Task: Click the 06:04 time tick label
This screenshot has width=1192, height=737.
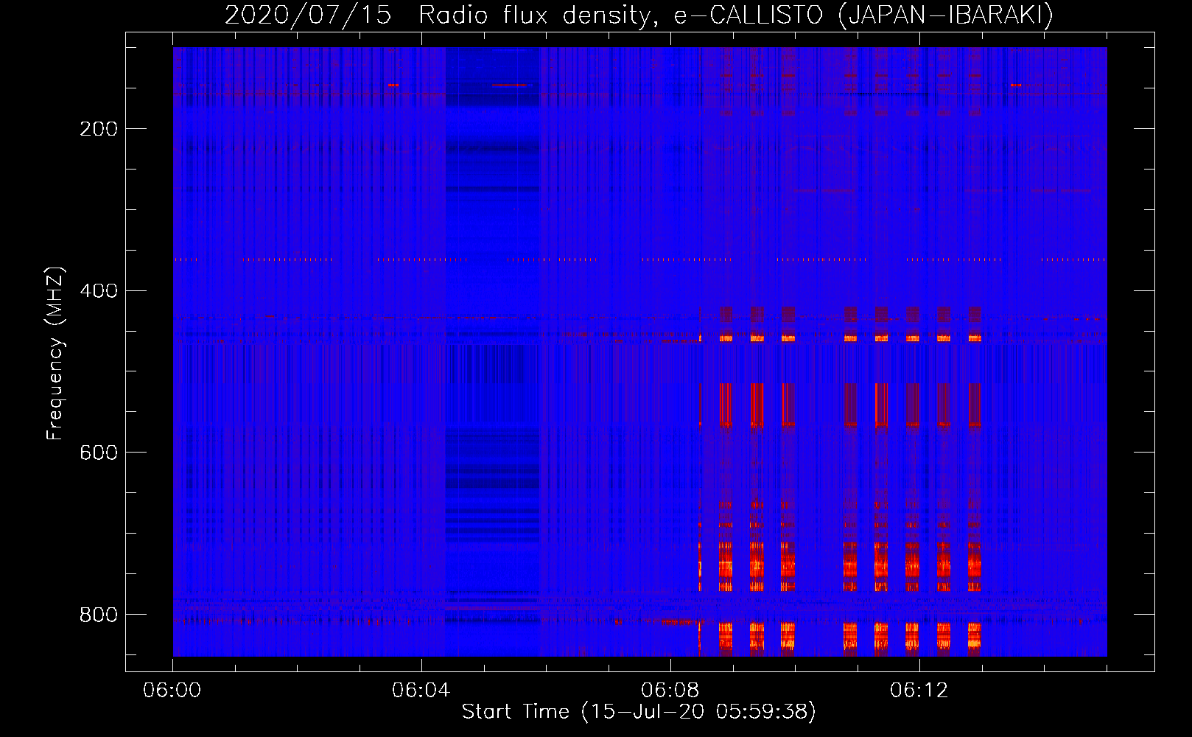Action: click(x=421, y=691)
